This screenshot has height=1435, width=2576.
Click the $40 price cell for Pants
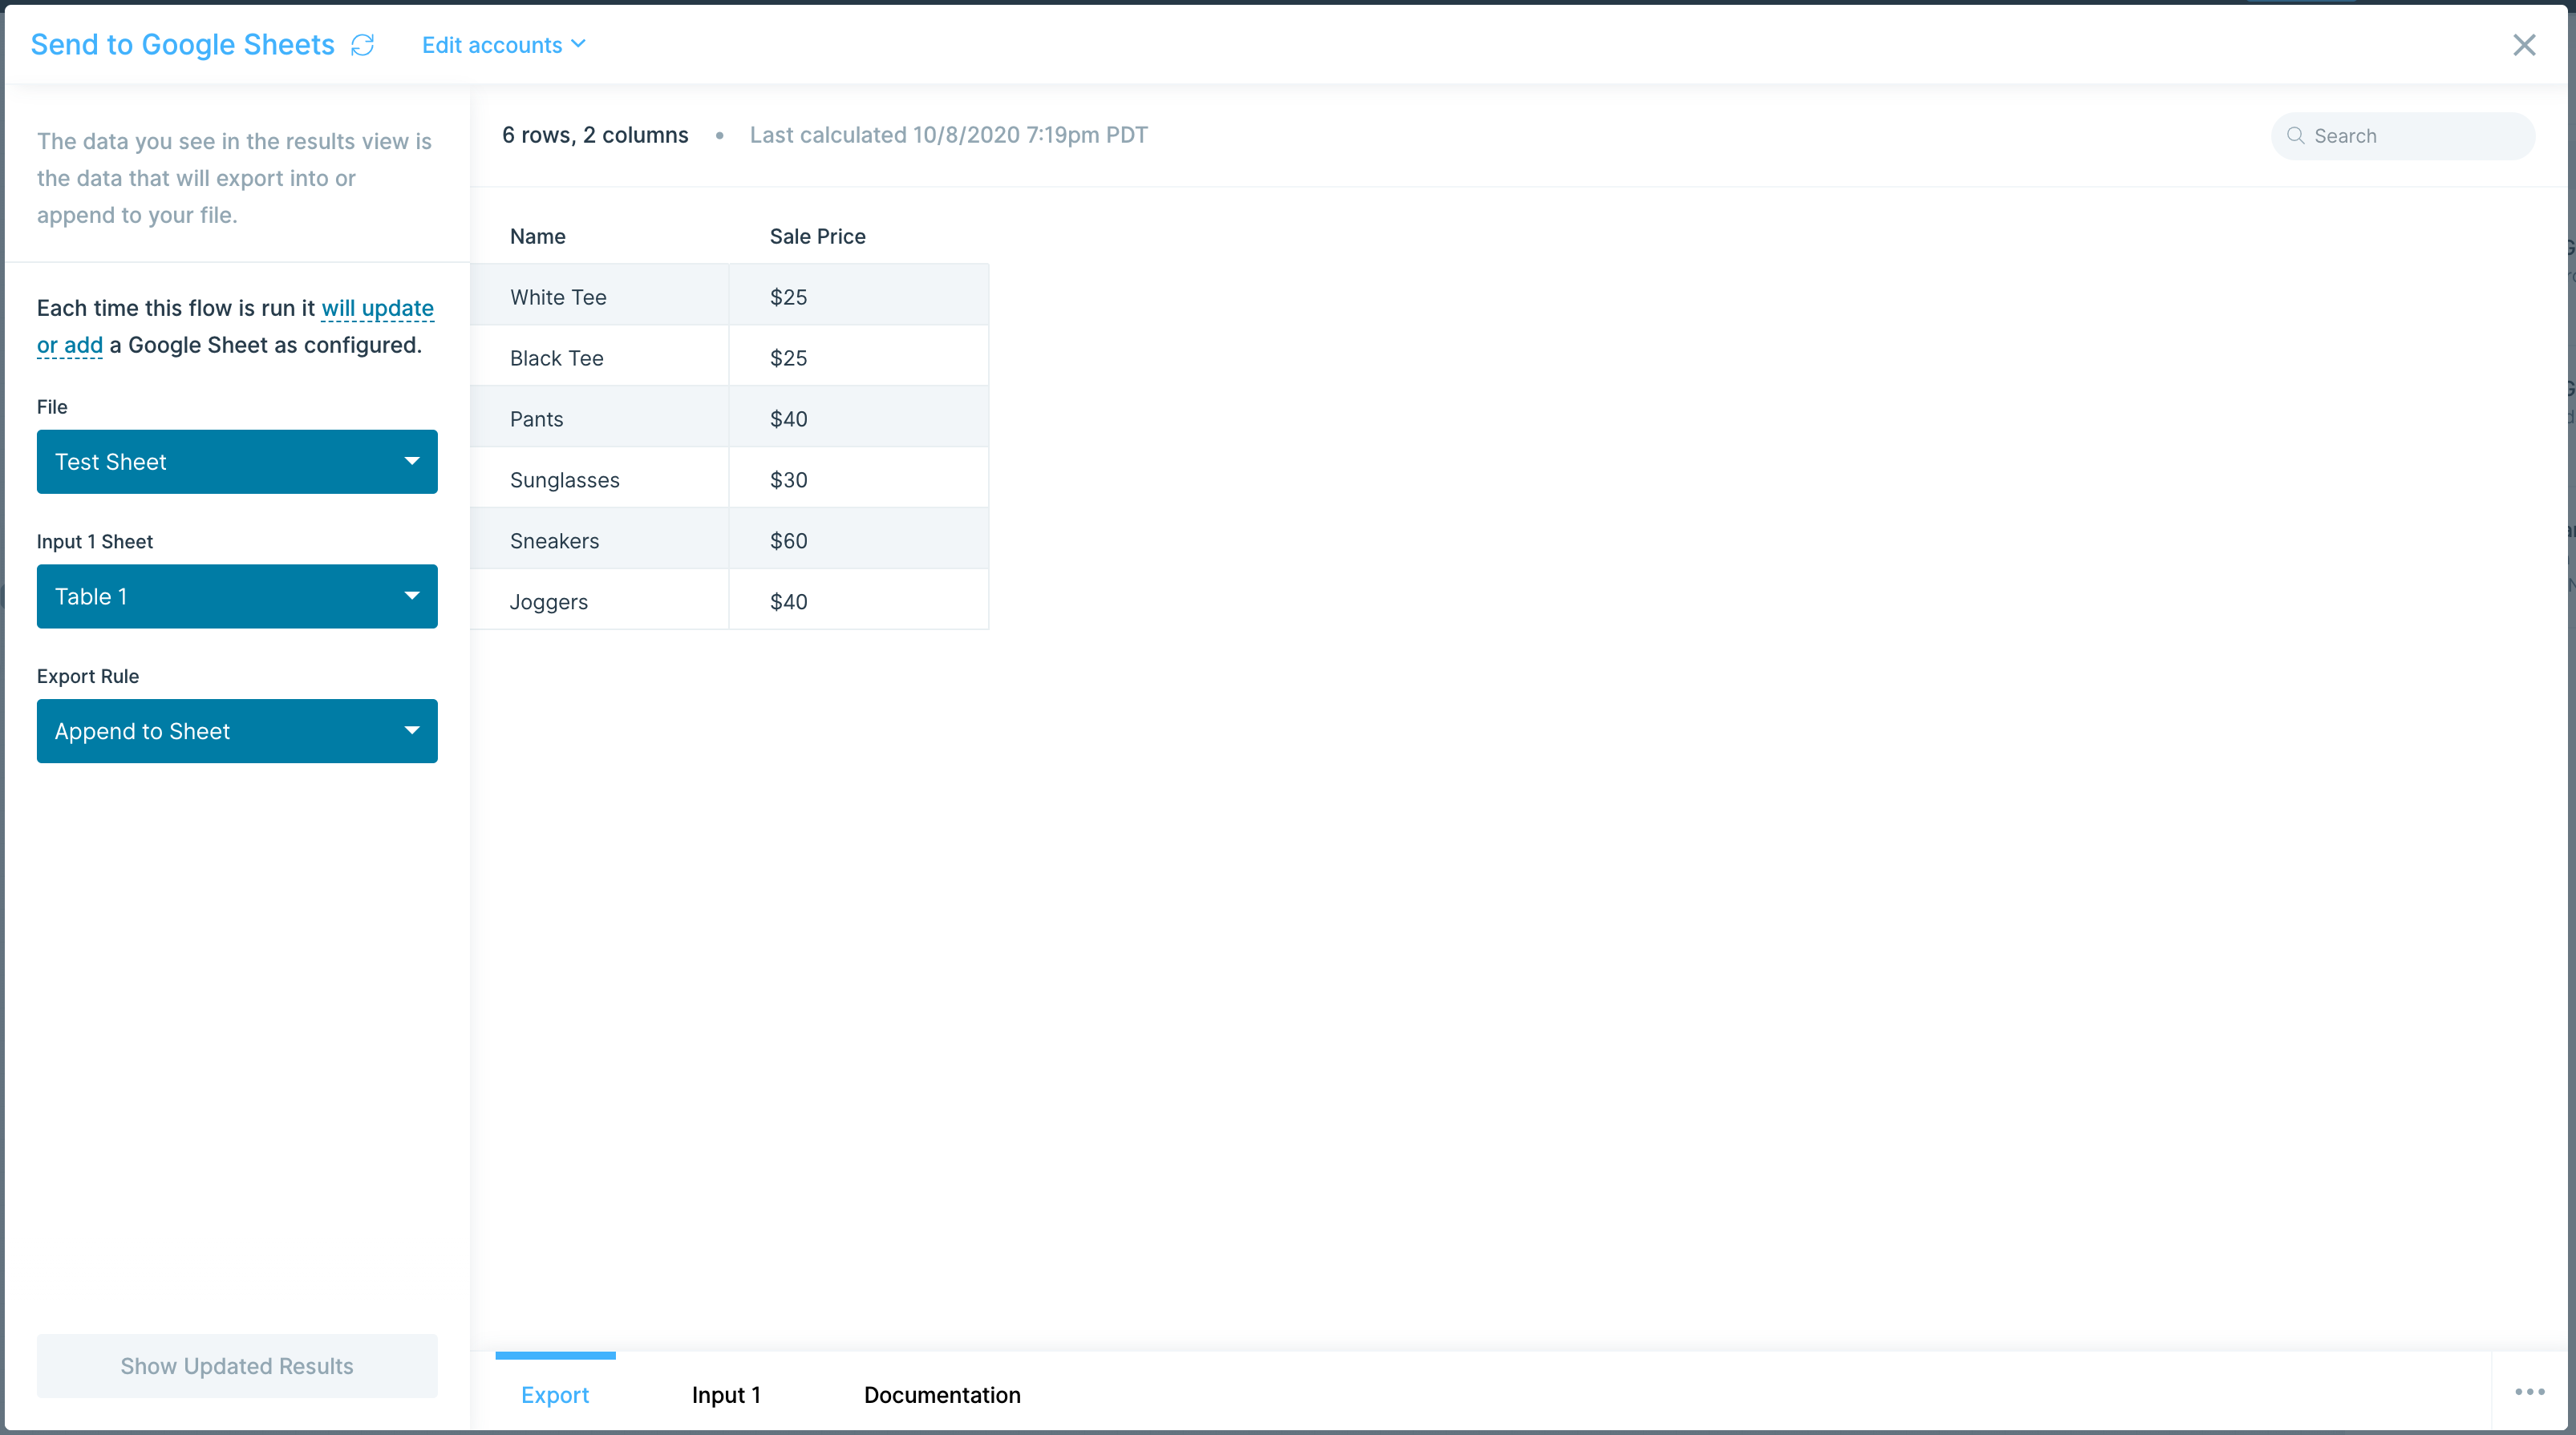pyautogui.click(x=859, y=418)
